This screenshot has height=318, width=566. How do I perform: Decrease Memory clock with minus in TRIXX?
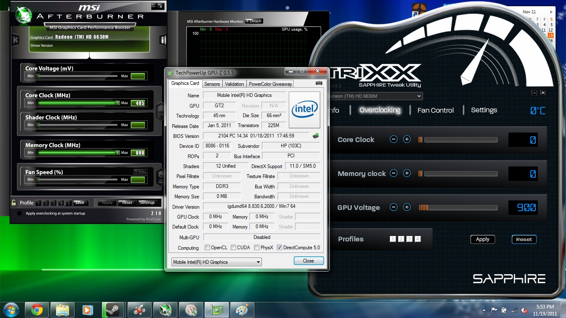click(394, 173)
